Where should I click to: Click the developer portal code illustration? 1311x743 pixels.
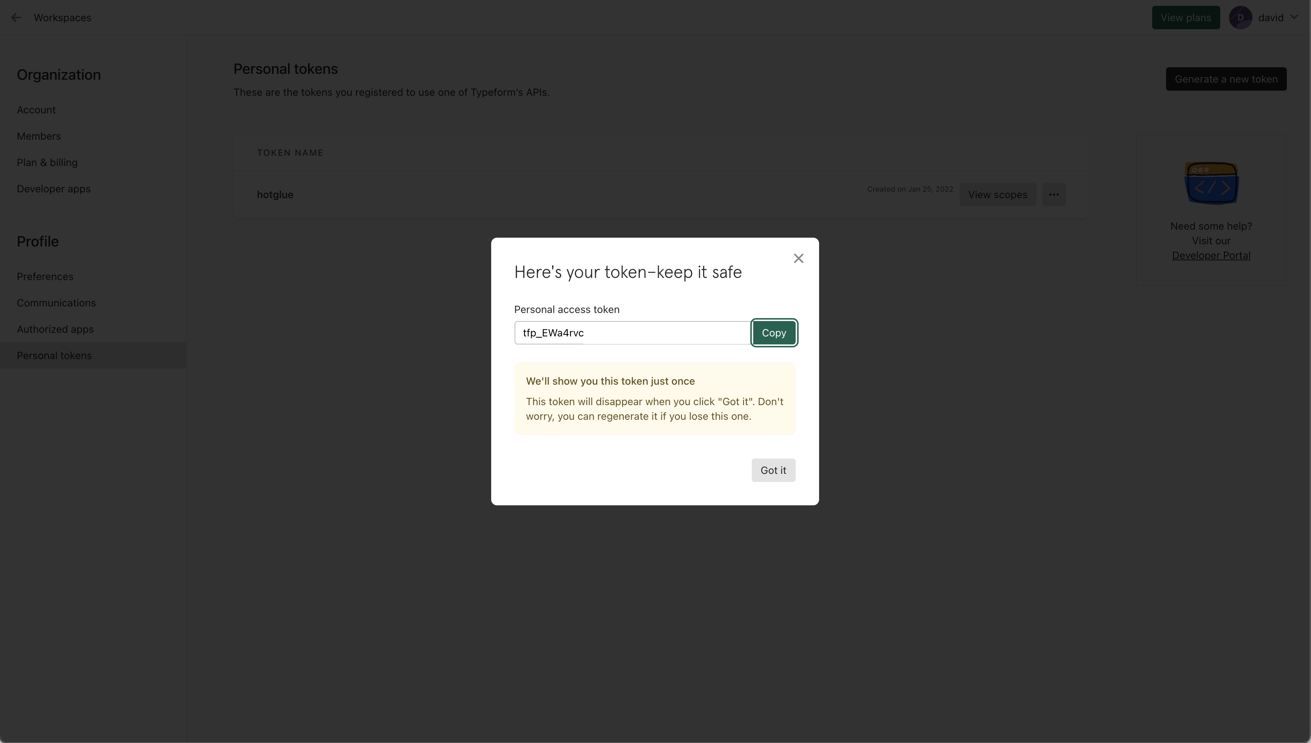pos(1211,183)
